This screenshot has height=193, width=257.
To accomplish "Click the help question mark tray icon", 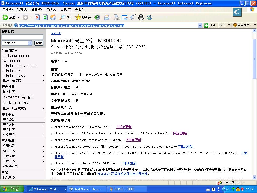I will pyautogui.click(x=213, y=189).
